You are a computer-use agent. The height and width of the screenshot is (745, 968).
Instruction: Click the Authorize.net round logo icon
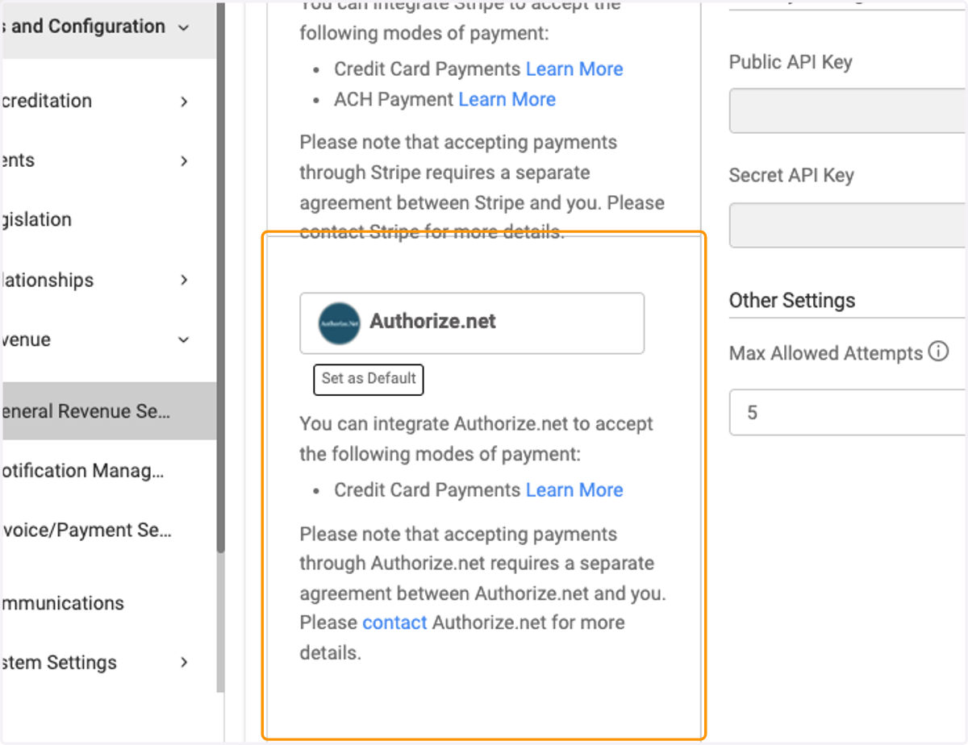point(339,323)
